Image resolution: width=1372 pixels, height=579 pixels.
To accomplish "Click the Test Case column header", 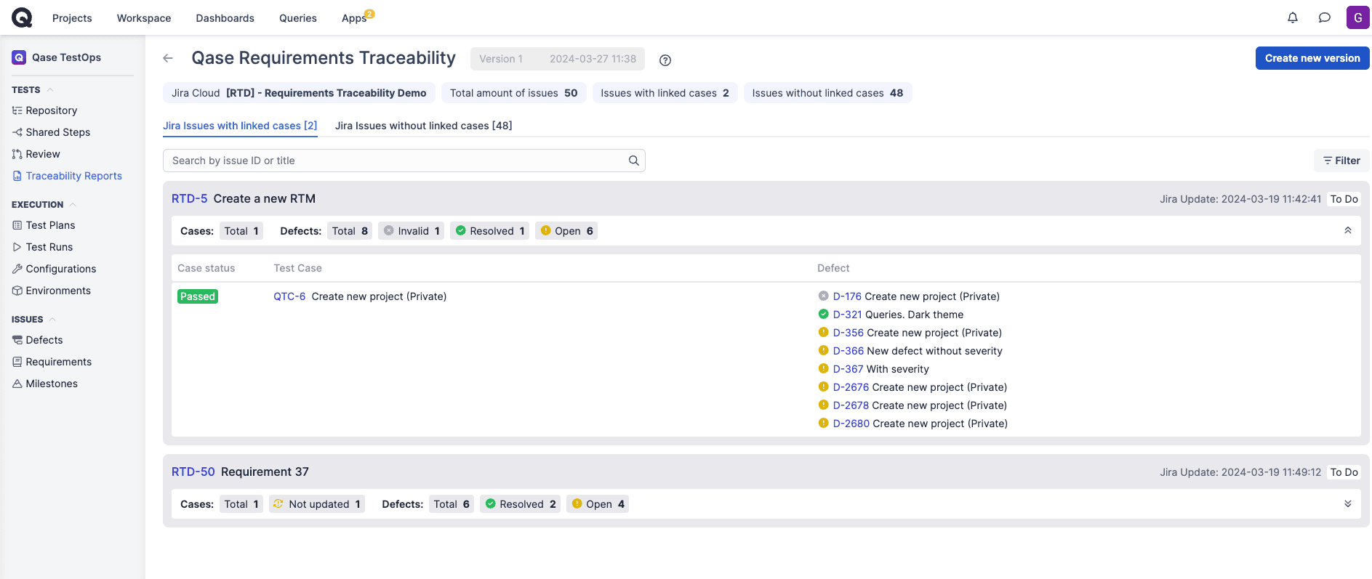I will point(297,268).
